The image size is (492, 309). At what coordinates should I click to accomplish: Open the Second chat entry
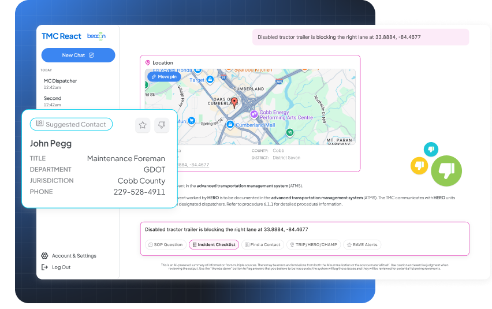click(x=53, y=101)
